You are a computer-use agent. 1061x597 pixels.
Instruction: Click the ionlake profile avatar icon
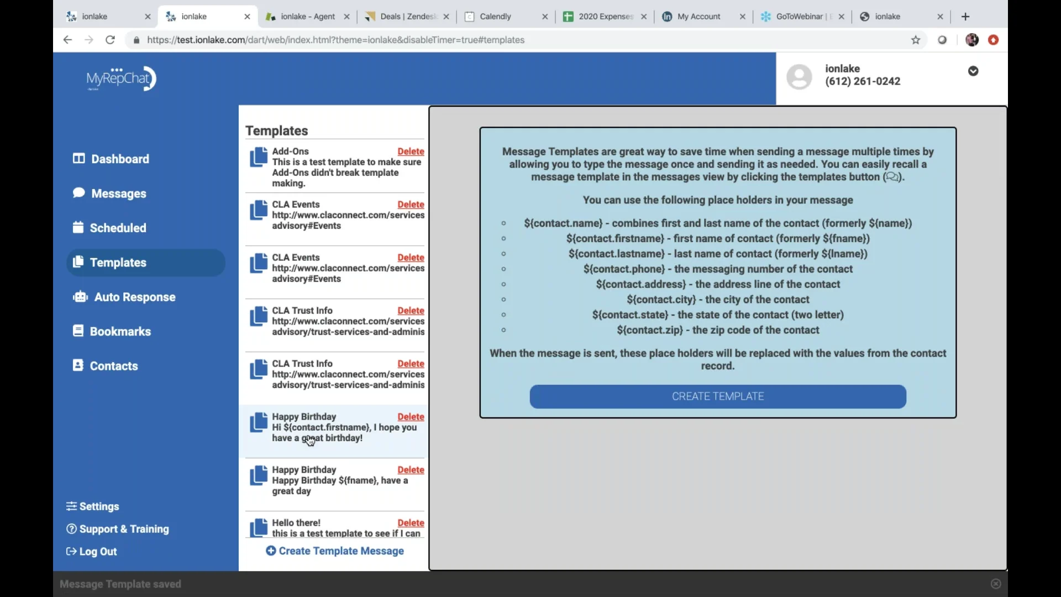pos(799,76)
